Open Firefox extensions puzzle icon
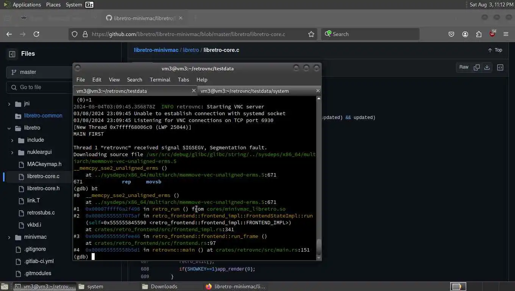The image size is (515, 291). point(479,34)
